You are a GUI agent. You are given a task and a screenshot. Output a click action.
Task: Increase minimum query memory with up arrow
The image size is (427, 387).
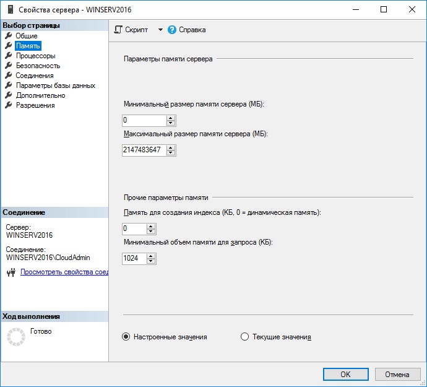tap(151, 255)
